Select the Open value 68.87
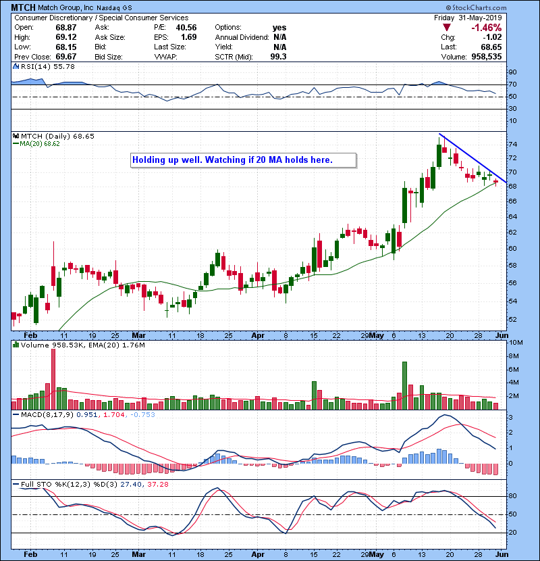This screenshot has height=561, width=540. pos(66,28)
